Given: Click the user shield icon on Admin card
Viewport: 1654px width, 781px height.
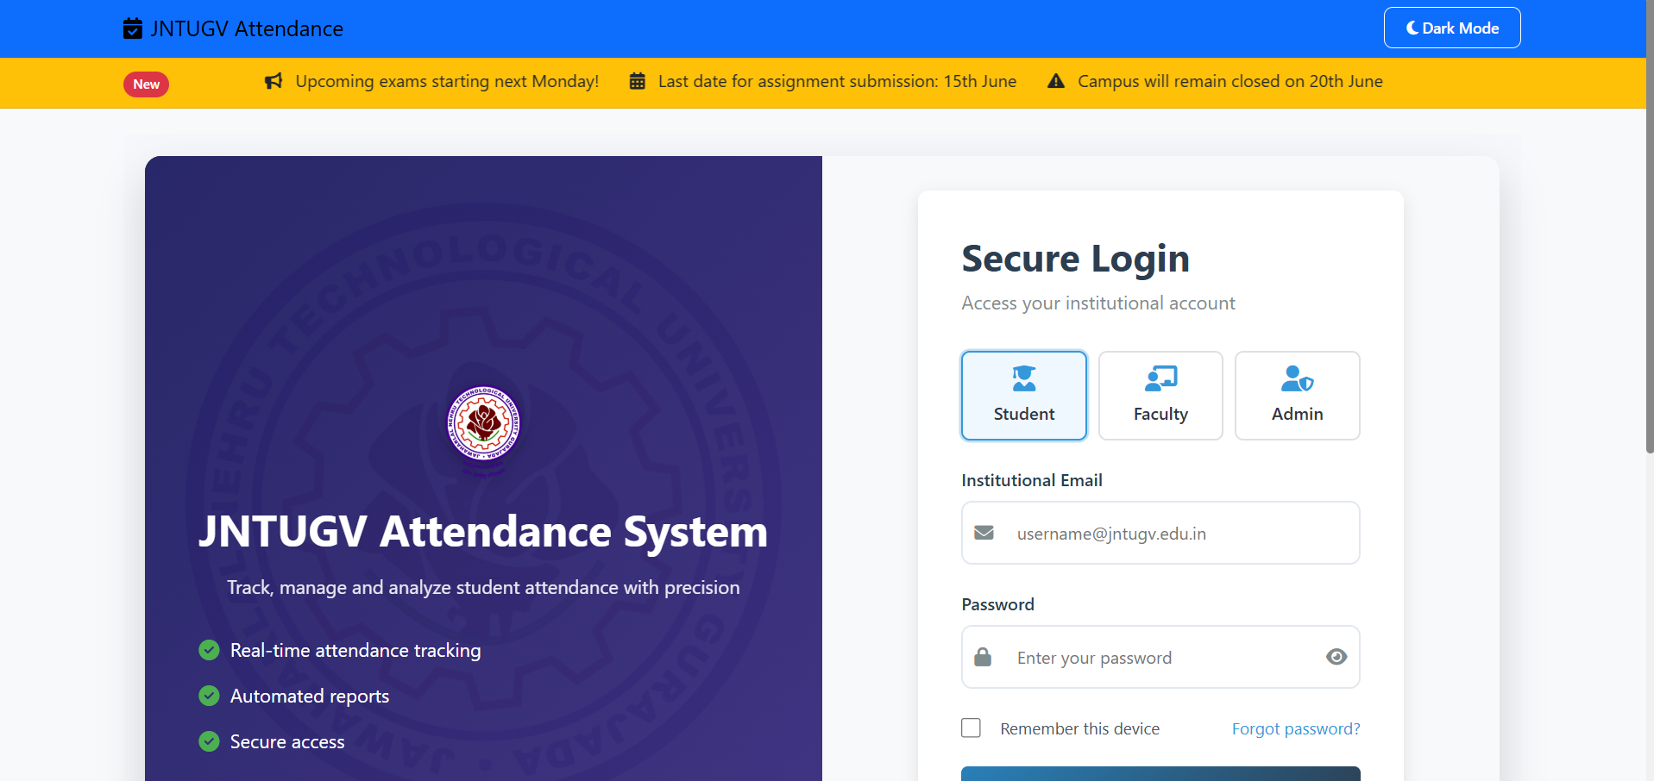Looking at the screenshot, I should (x=1297, y=378).
